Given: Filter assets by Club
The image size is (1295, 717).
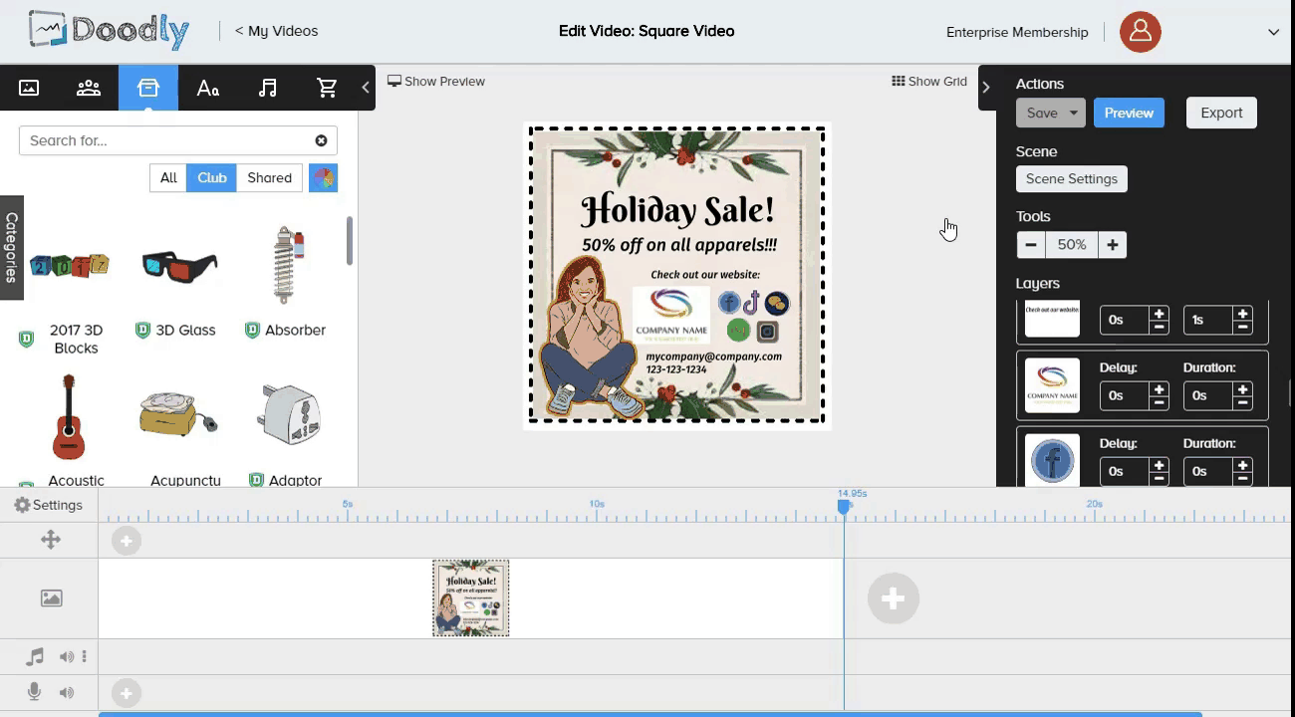Looking at the screenshot, I should [211, 178].
